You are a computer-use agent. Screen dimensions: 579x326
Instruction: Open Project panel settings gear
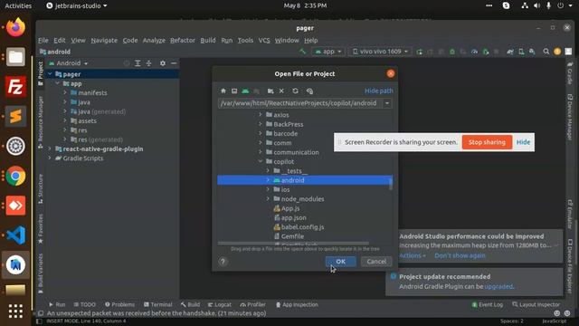pos(163,63)
